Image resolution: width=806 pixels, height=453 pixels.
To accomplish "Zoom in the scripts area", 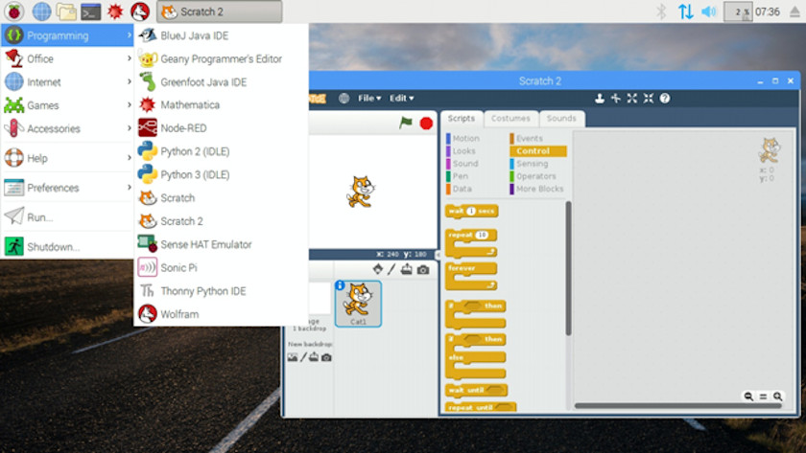I will pos(778,396).
